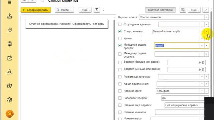Uncheck the Статус клиента filter checkbox
Viewport: 214px width, 120px height.
click(x=120, y=31)
